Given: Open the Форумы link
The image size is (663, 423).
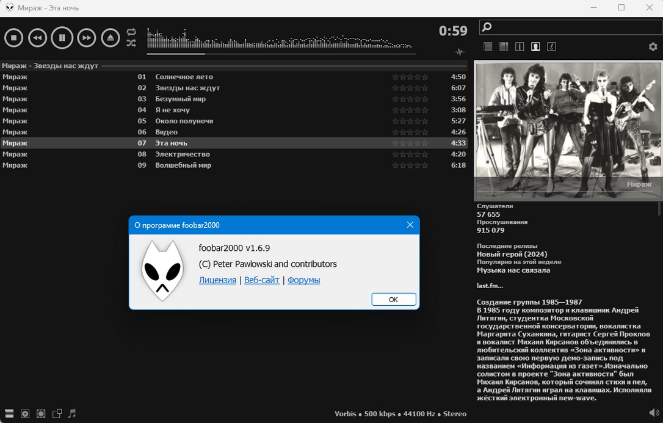Looking at the screenshot, I should (x=303, y=280).
